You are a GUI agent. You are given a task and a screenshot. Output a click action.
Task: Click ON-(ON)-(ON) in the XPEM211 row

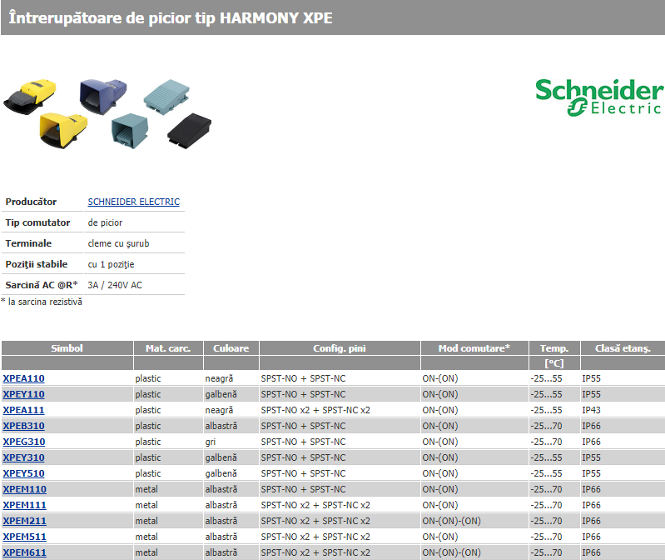pos(452,521)
